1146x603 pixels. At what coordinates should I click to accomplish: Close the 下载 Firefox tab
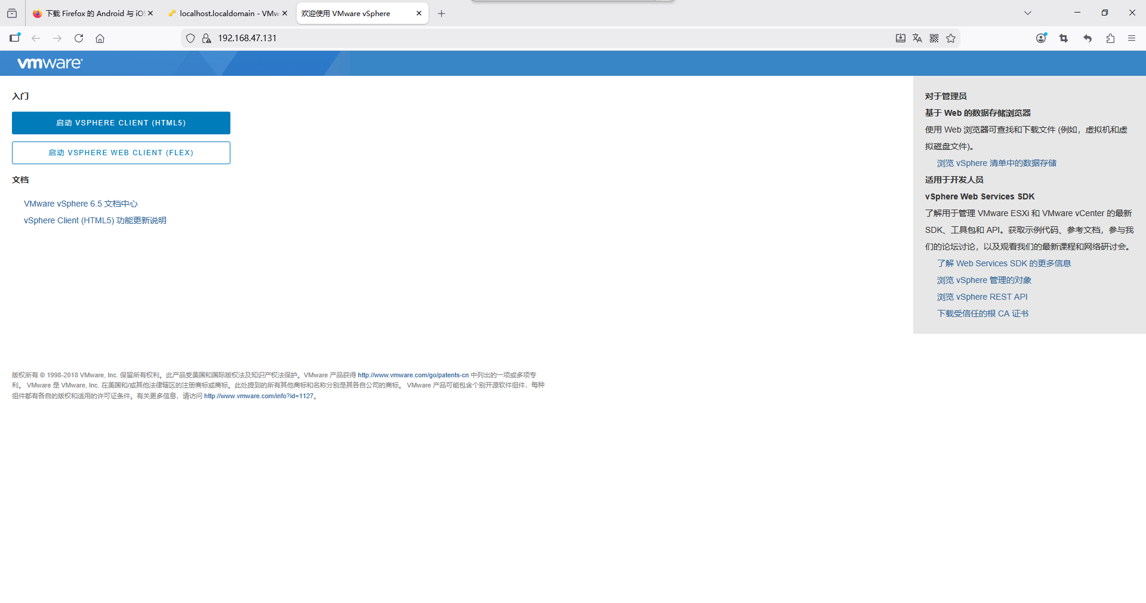click(150, 13)
